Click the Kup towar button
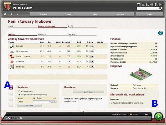Viewport: 166px width, 125px height. pos(30,105)
